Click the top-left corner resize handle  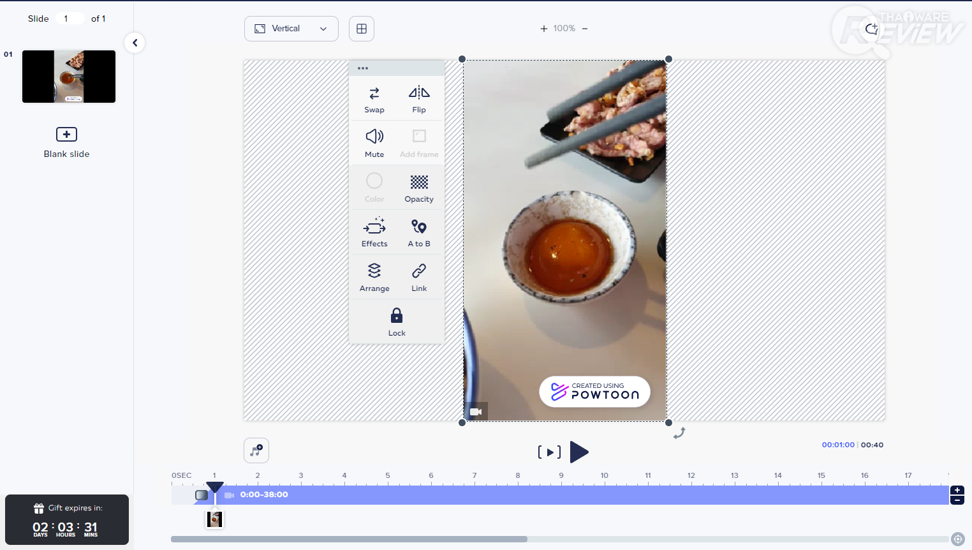[x=462, y=59]
